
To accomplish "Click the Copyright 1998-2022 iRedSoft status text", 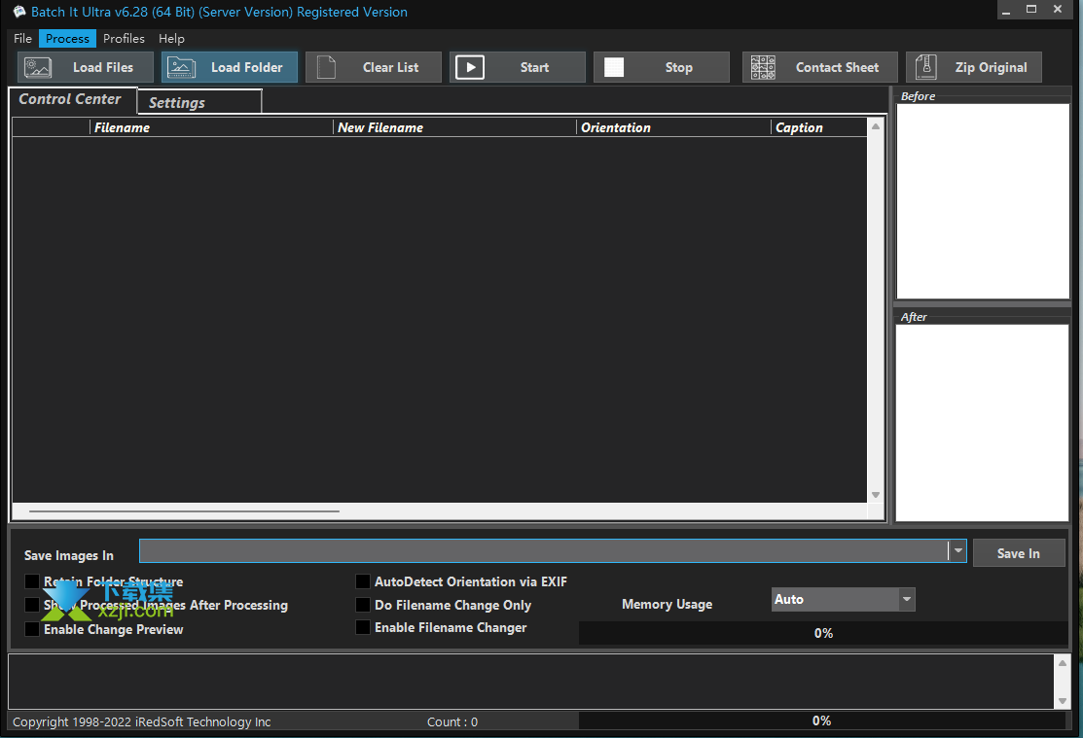I will (x=142, y=722).
